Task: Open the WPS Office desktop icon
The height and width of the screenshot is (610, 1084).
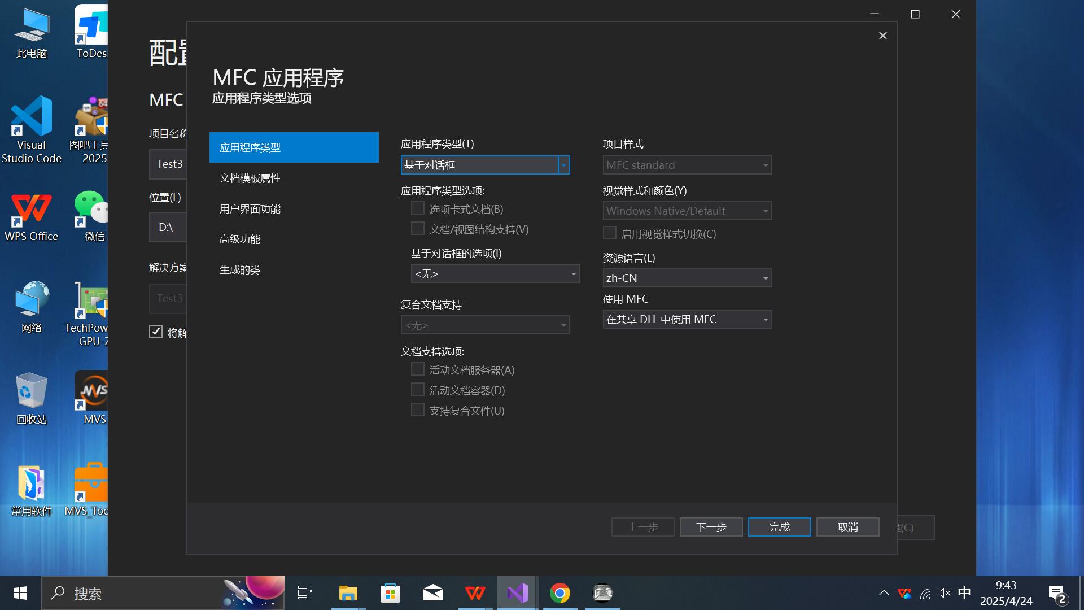Action: [x=32, y=217]
